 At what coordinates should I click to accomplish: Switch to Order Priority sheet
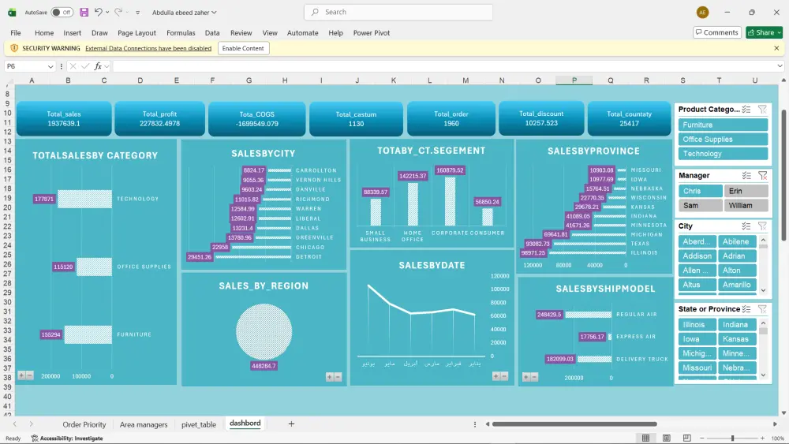84,424
